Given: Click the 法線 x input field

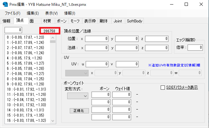Looking at the screenshot, I should tap(97, 48).
